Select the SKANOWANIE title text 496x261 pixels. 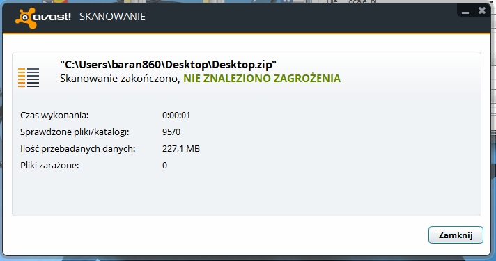pyautogui.click(x=112, y=17)
